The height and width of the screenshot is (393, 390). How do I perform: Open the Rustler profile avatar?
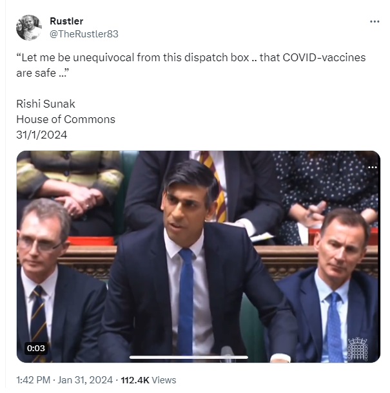coord(28,28)
